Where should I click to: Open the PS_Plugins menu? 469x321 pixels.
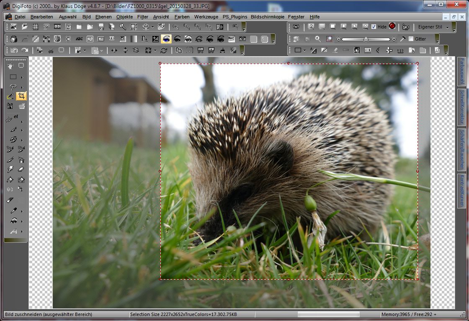click(234, 17)
